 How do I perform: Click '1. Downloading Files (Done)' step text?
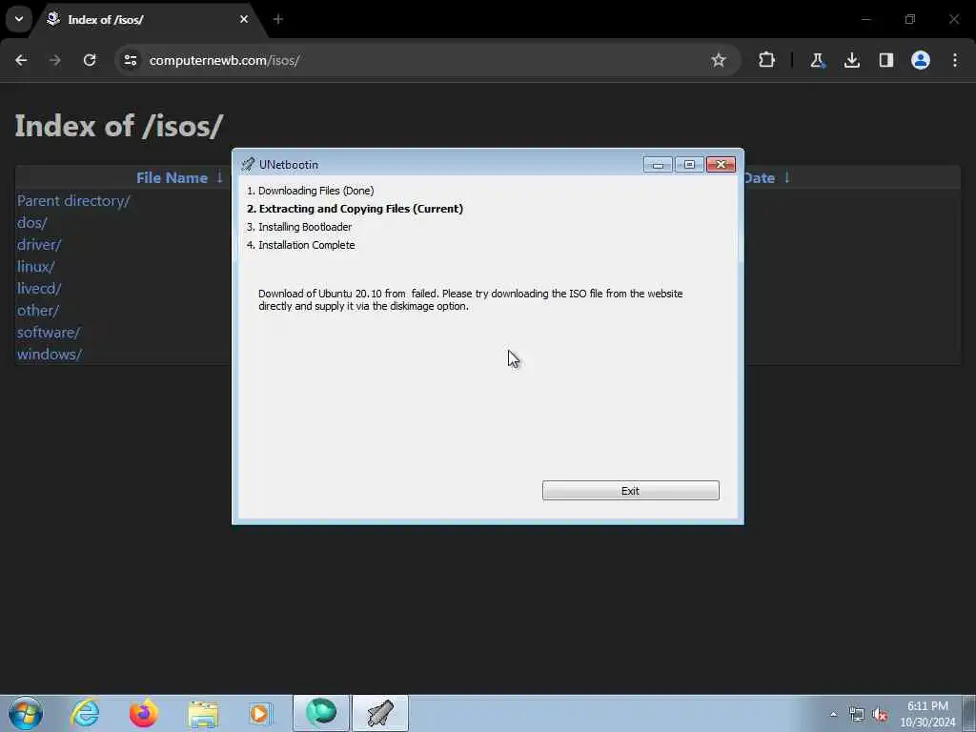[x=310, y=191]
